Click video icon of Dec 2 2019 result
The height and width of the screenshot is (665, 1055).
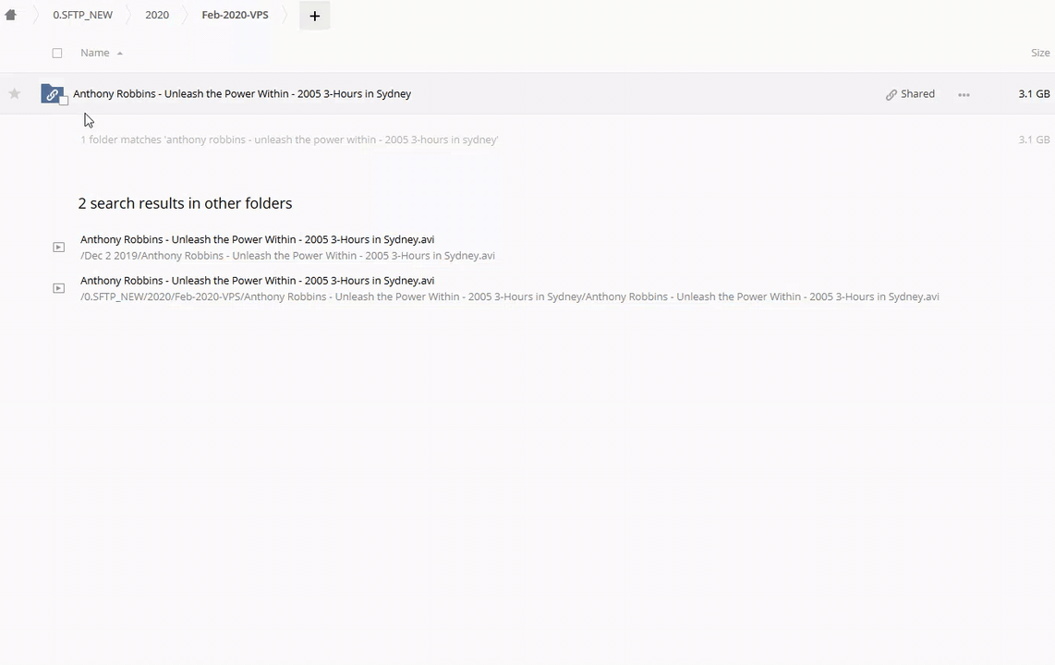58,247
